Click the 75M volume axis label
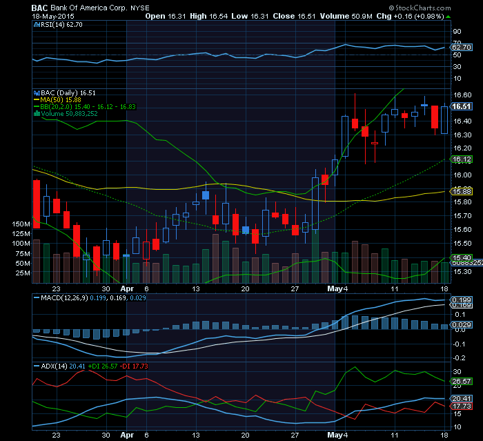 coord(23,254)
